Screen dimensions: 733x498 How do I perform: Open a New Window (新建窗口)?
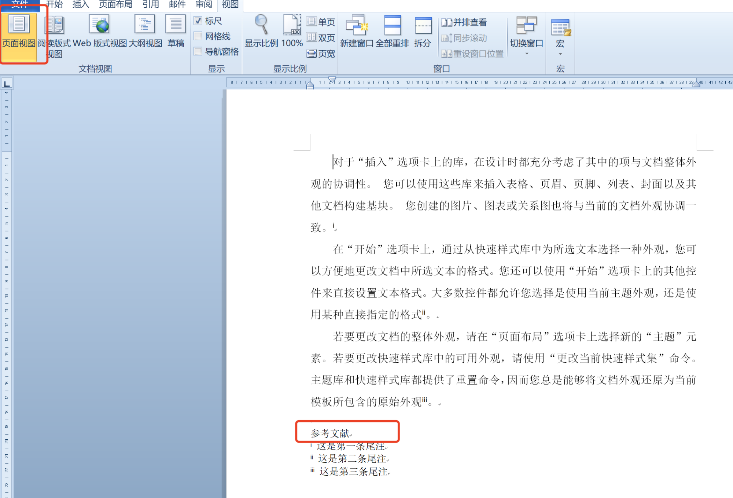click(x=357, y=32)
